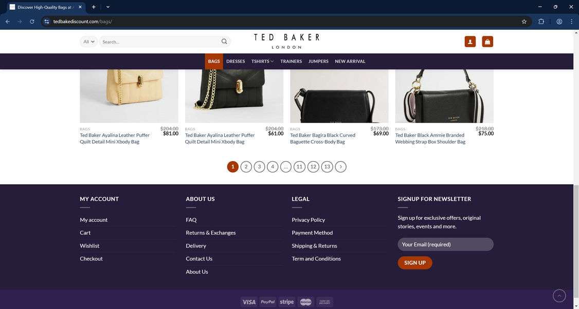Bookmark this page with the star icon
579x309 pixels.
[524, 22]
